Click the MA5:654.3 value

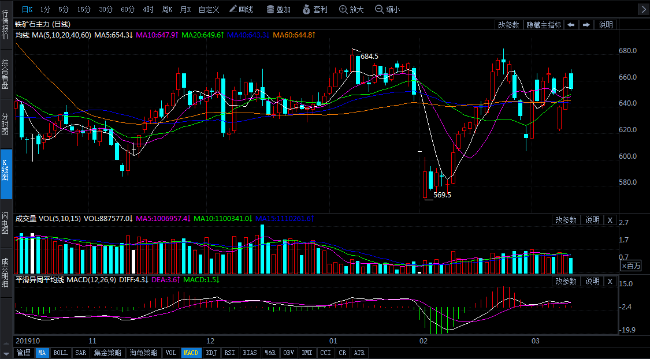(114, 35)
